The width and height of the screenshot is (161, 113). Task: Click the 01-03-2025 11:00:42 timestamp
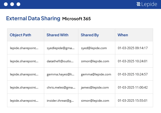coord(133,88)
